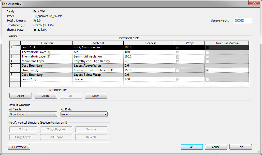Open Help for Edit Assembly
The image size is (262, 155).
[240, 147]
